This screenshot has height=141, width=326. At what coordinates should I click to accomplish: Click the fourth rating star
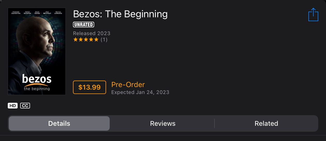click(x=91, y=40)
